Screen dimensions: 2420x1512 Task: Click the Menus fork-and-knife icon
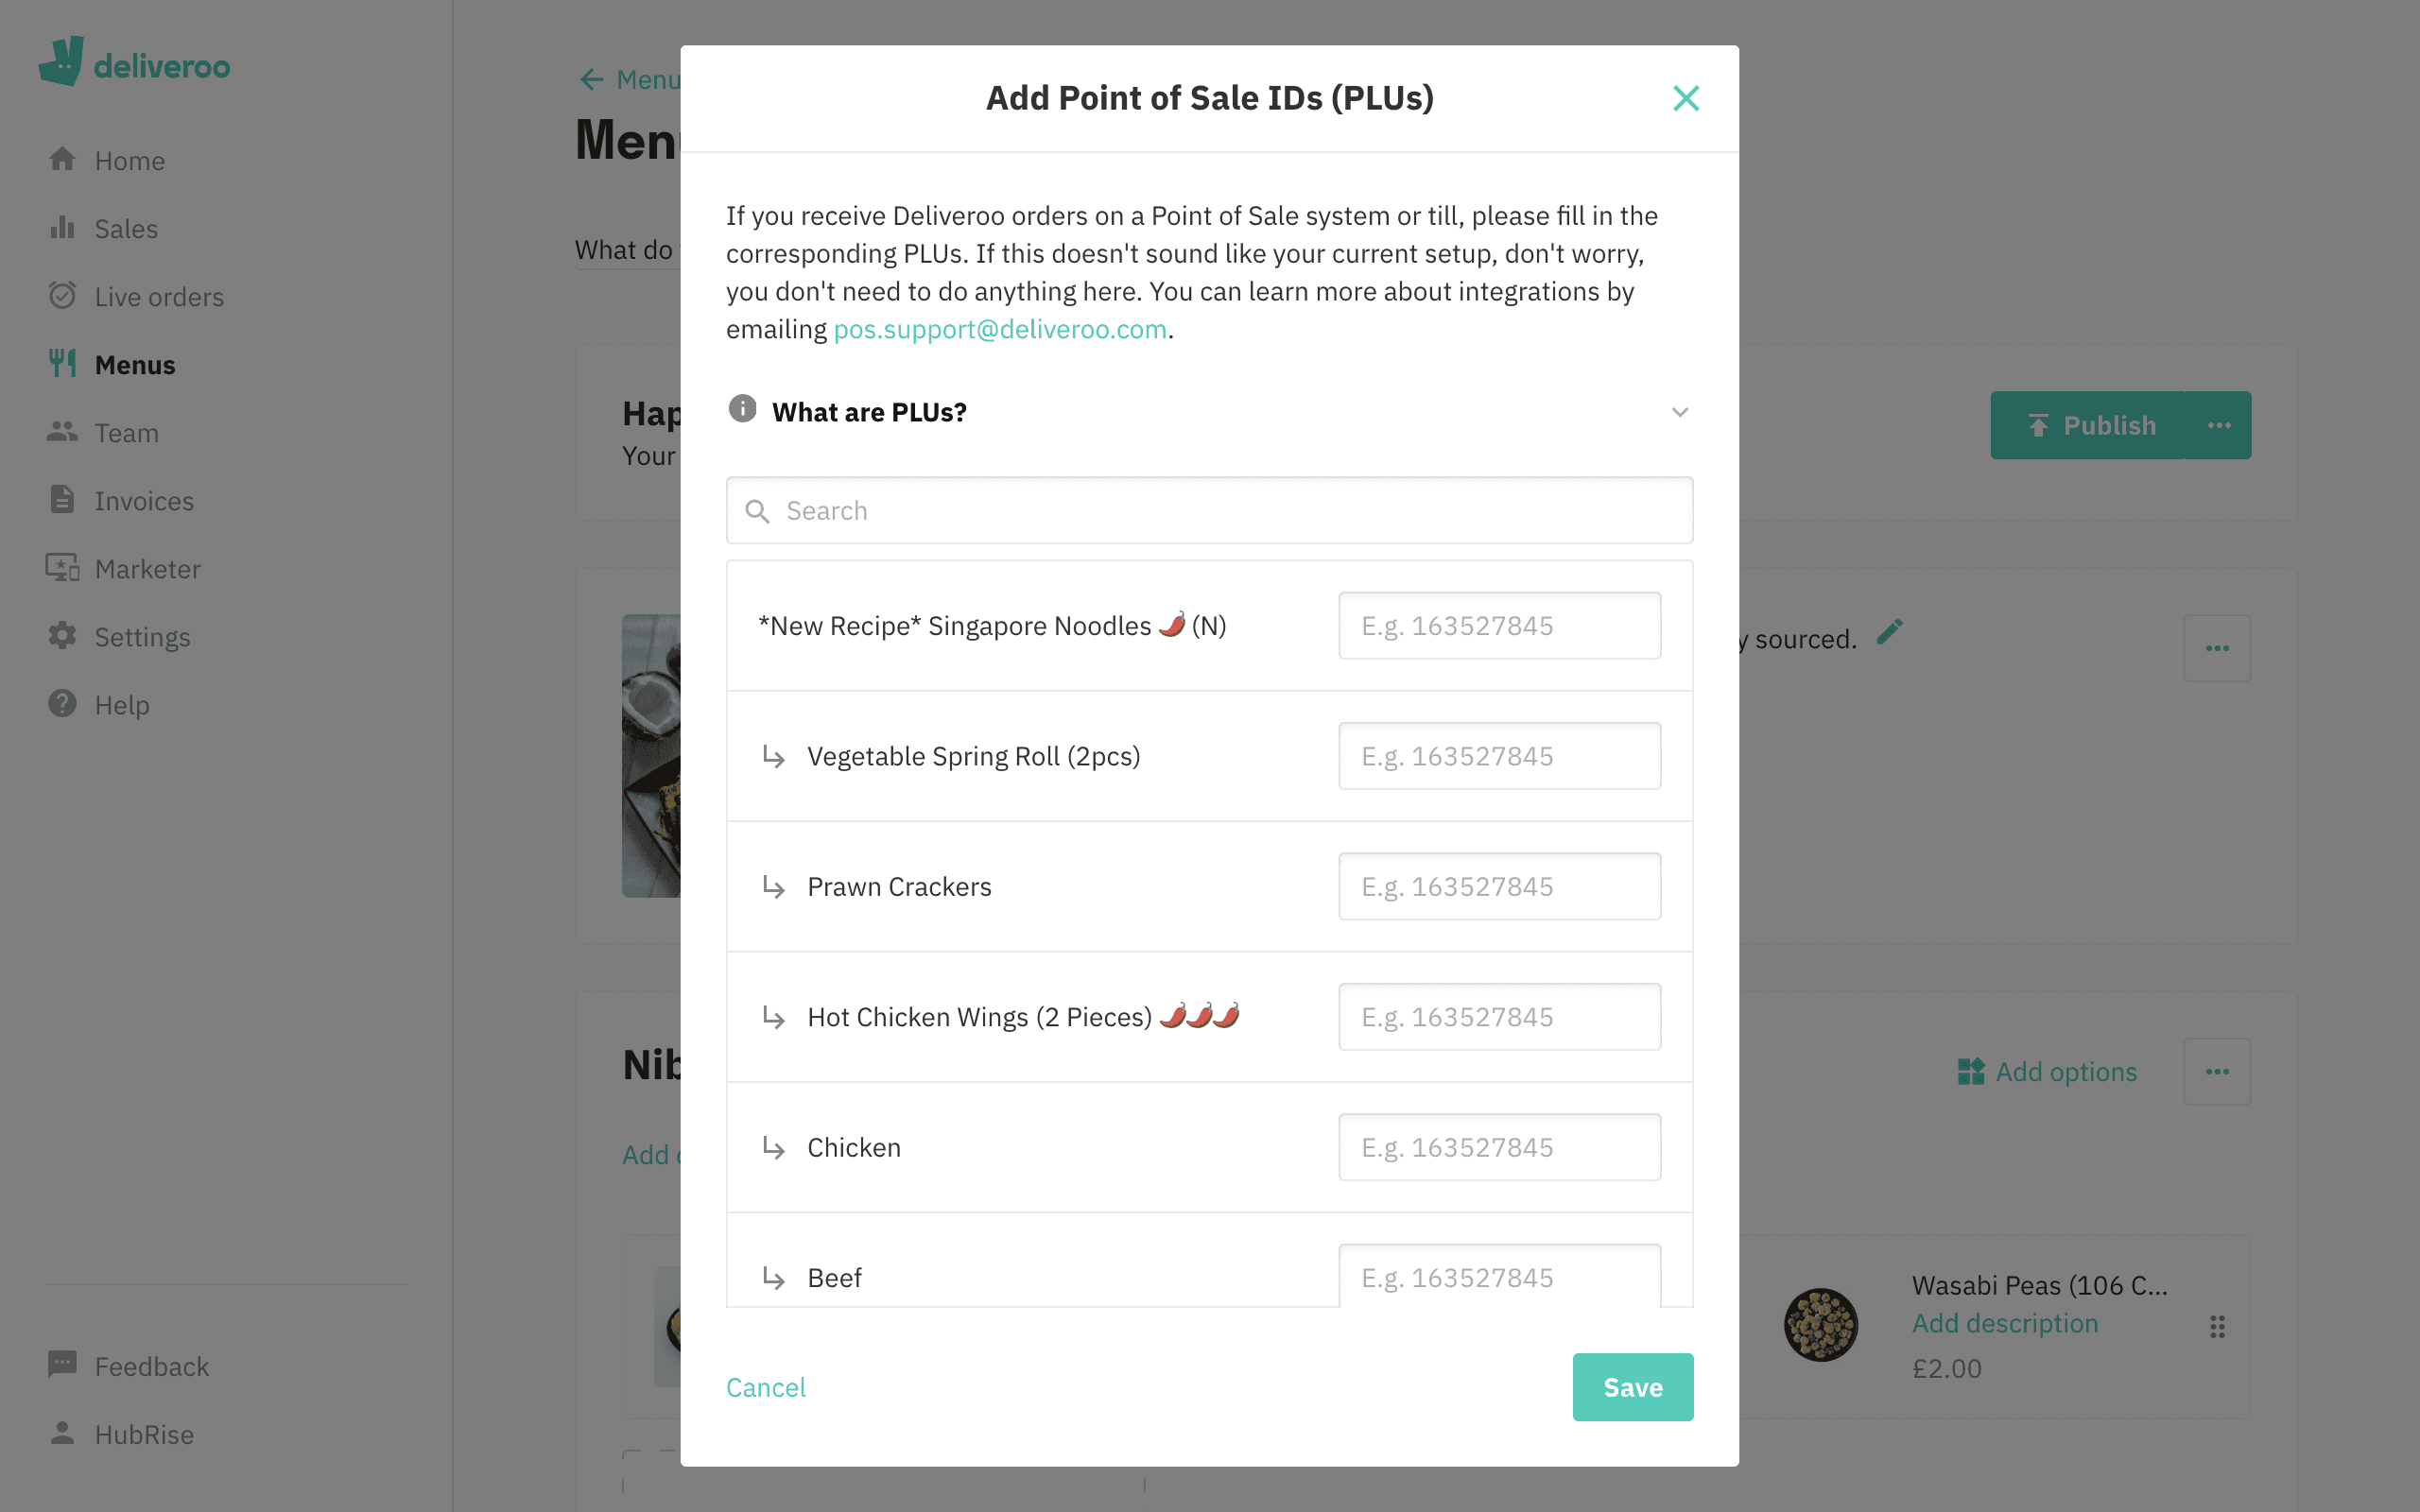click(61, 362)
